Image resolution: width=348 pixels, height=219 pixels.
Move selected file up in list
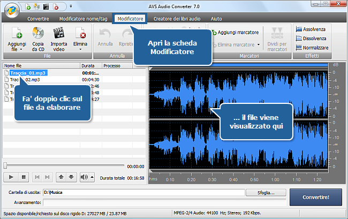tap(60, 177)
